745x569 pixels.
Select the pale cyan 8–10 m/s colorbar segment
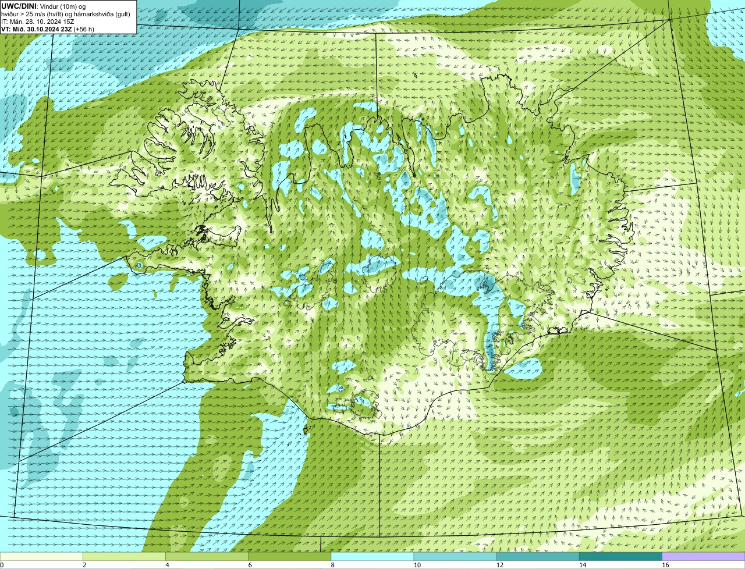tap(372, 557)
